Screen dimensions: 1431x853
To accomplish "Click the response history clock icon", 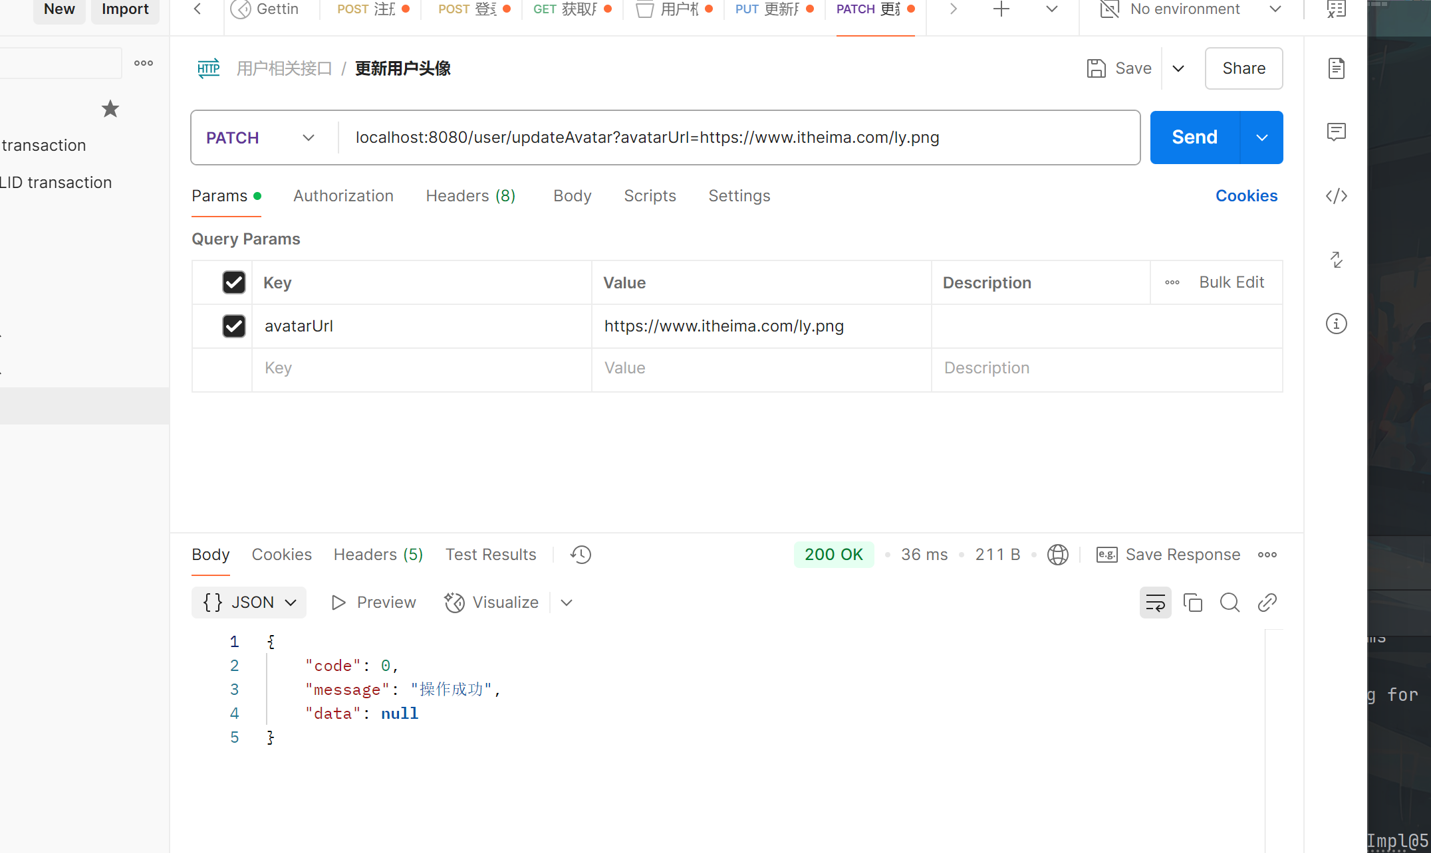I will click(581, 555).
